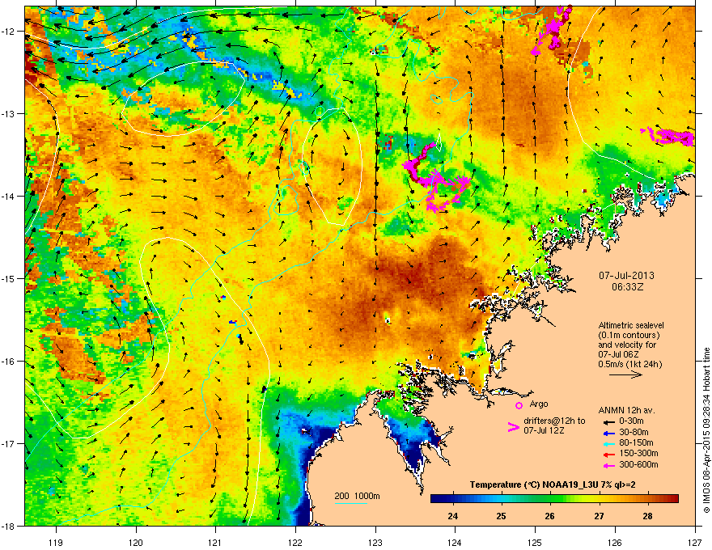
Task: Click the time label 06:33Z
Action: click(x=628, y=287)
